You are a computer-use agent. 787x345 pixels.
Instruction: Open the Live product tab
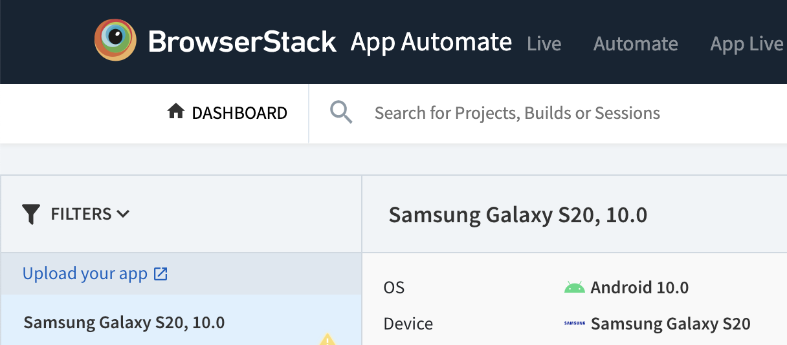point(544,44)
